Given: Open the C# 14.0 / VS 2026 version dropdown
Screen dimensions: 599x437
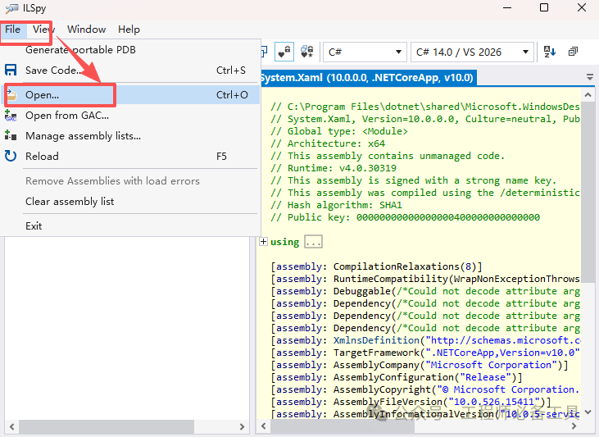Looking at the screenshot, I should click(472, 52).
